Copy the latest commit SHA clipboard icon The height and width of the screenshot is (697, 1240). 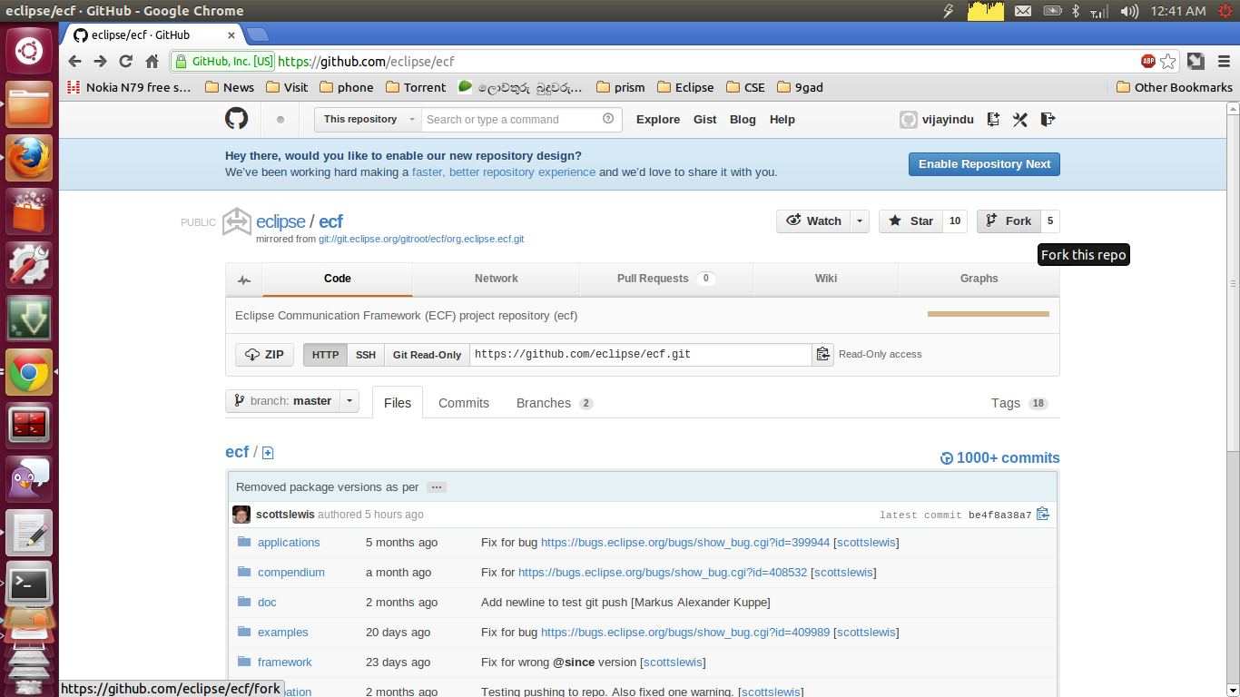tap(1043, 514)
